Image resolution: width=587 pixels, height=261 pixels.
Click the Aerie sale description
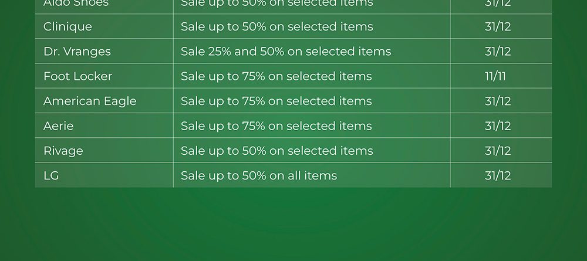click(276, 126)
